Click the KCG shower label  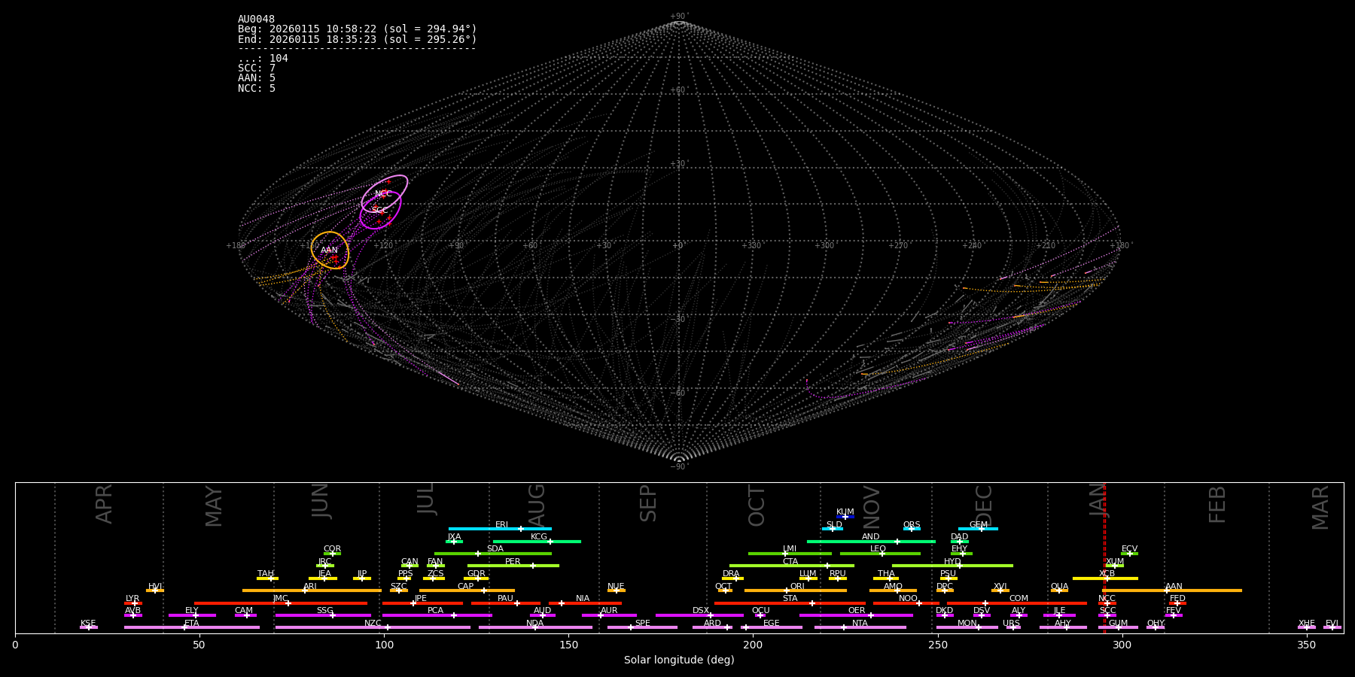point(539,537)
